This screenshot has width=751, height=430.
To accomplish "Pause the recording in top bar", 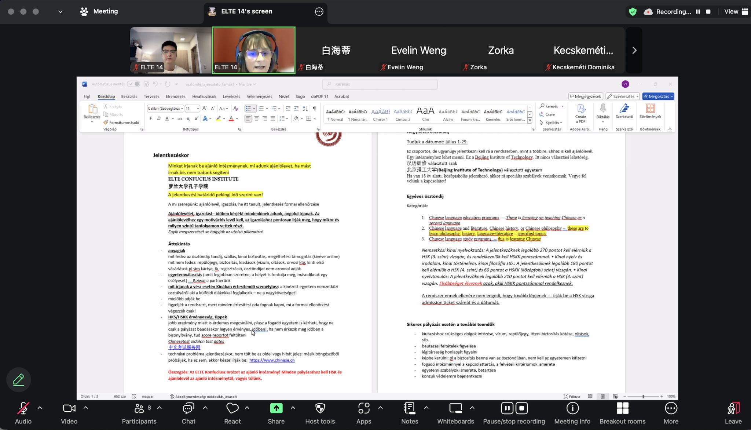I will click(698, 12).
